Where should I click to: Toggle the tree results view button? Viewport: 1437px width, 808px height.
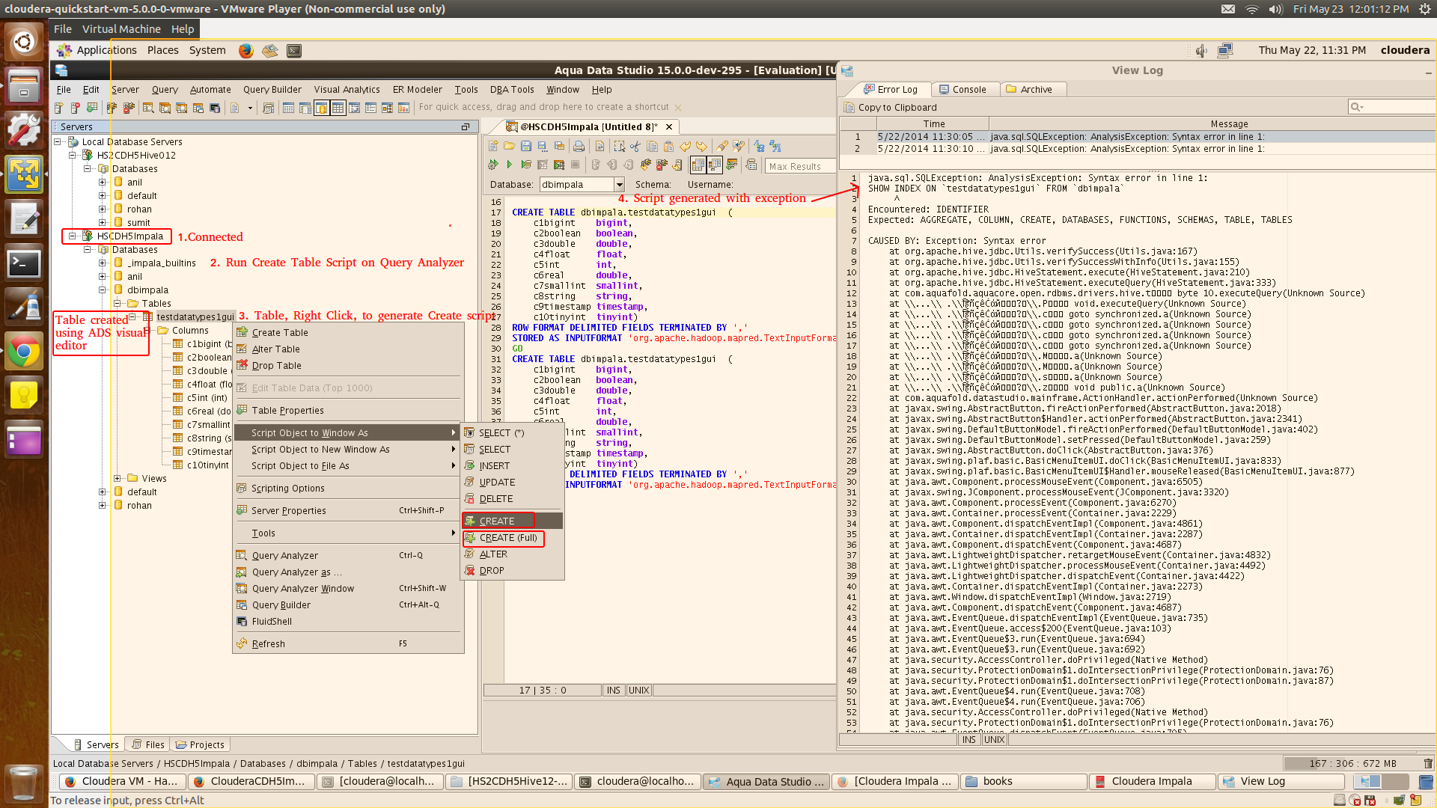(x=715, y=165)
